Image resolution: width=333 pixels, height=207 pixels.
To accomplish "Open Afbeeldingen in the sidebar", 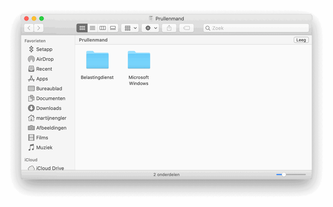I will 51,128.
